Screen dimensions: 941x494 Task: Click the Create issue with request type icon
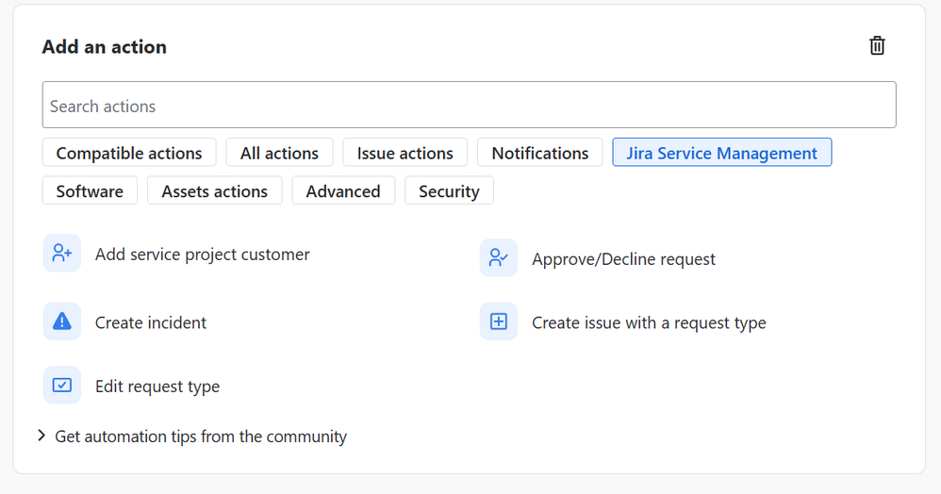tap(499, 321)
